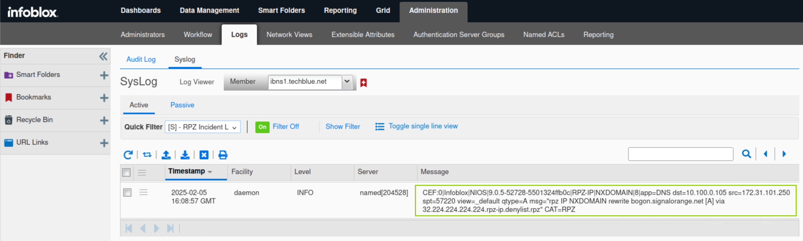Toggle the filter On button
Viewport: 803px width, 241px height.
point(262,127)
